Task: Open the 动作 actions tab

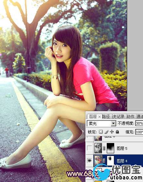Action: tap(130, 117)
